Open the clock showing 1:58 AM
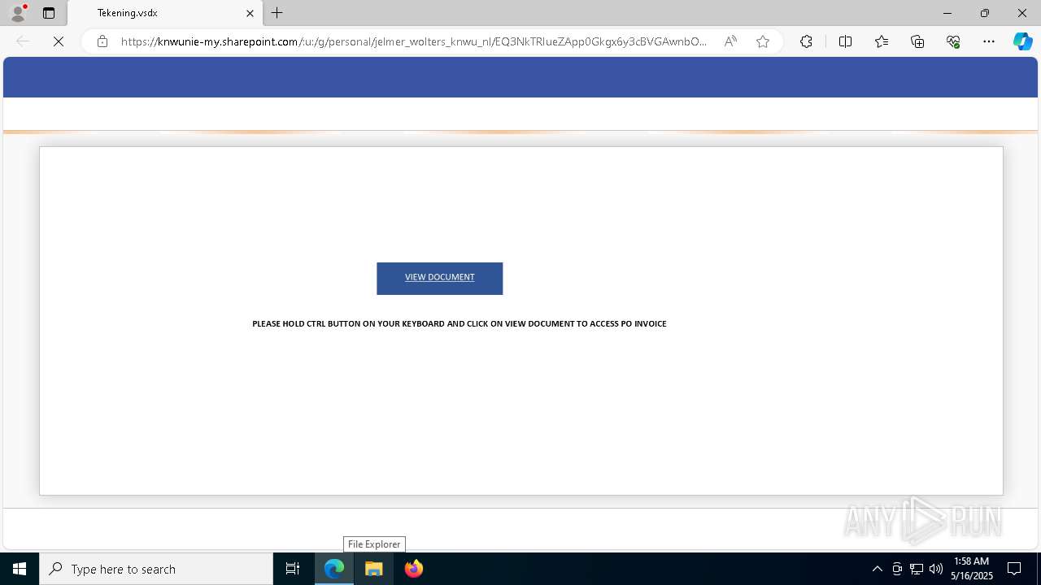1041x585 pixels. pyautogui.click(x=971, y=569)
